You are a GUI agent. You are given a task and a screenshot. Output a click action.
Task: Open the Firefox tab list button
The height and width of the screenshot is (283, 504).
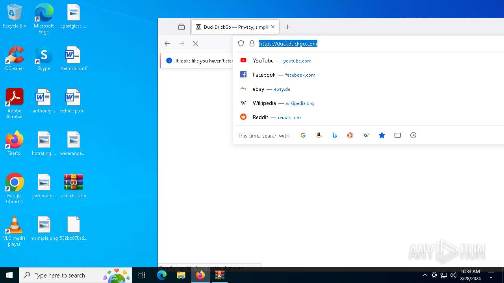182,27
